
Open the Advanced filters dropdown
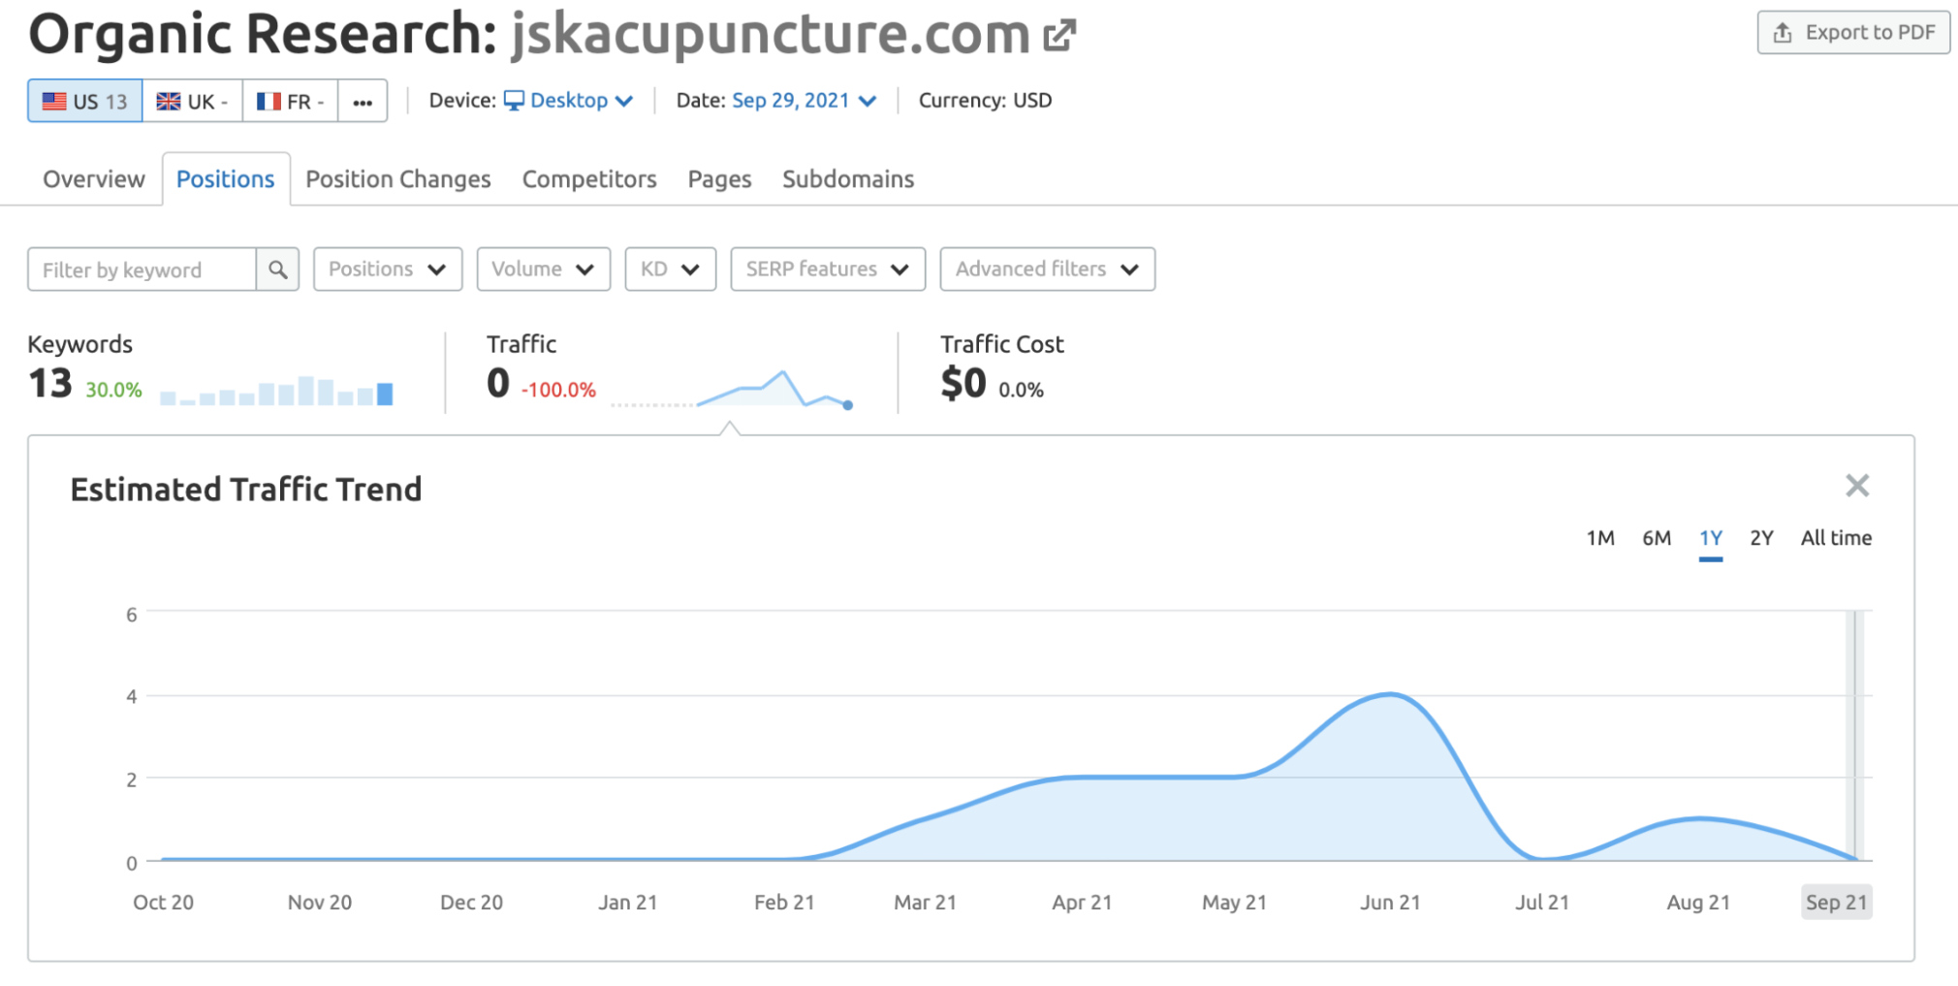click(1047, 270)
